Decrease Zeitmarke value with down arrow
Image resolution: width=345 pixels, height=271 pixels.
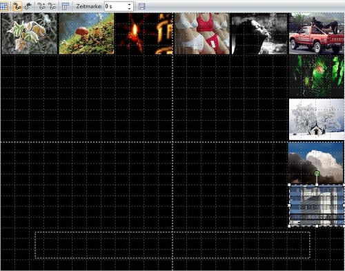tap(130, 9)
